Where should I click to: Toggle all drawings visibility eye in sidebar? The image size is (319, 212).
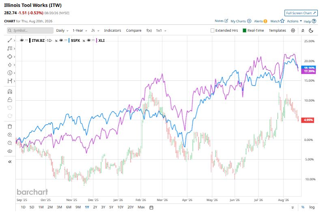10,151
